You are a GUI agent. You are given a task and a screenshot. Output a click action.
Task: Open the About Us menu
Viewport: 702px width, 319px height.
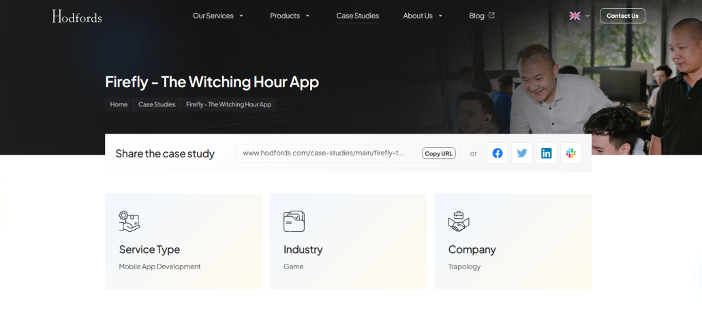(418, 16)
